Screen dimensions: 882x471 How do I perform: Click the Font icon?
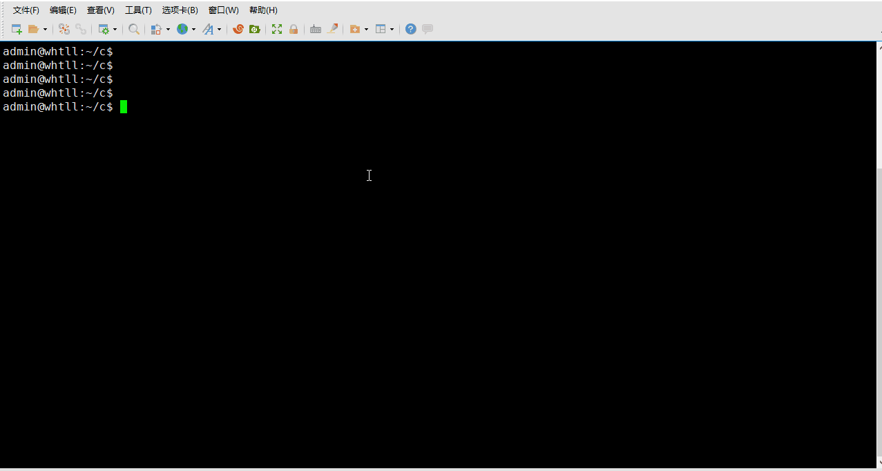tap(208, 29)
